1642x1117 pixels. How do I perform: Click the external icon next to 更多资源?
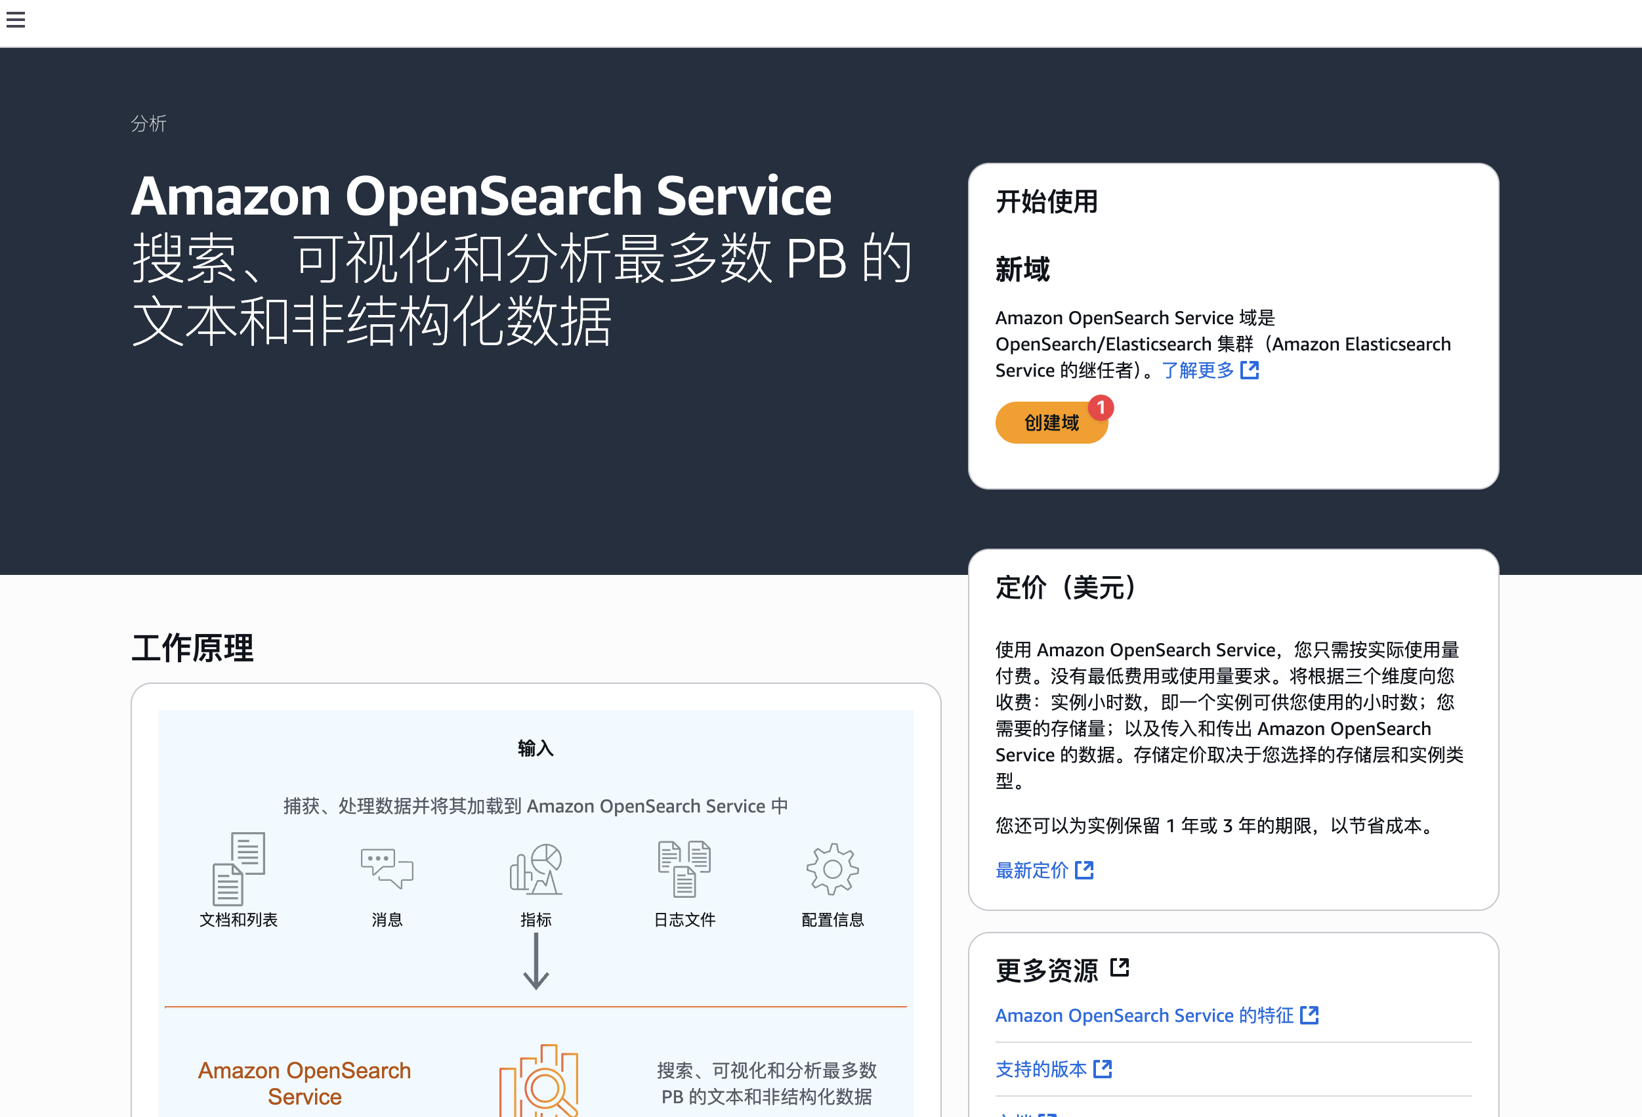pos(1119,967)
